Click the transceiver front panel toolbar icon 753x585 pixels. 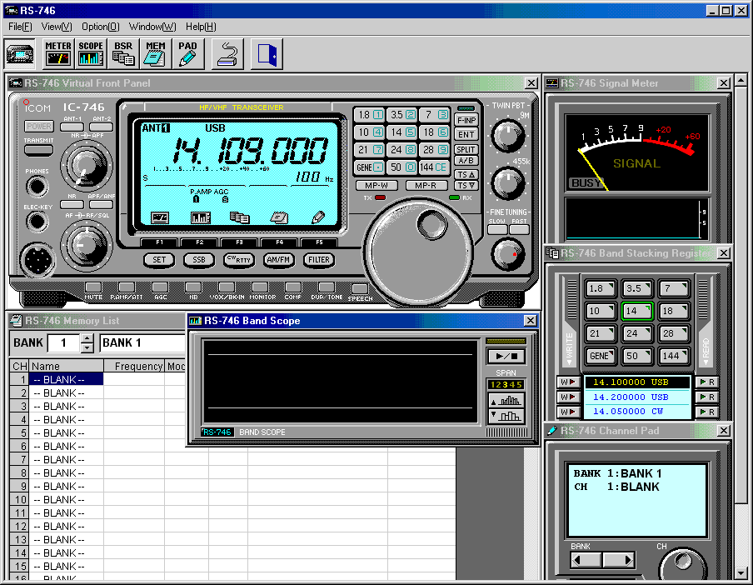(x=20, y=54)
